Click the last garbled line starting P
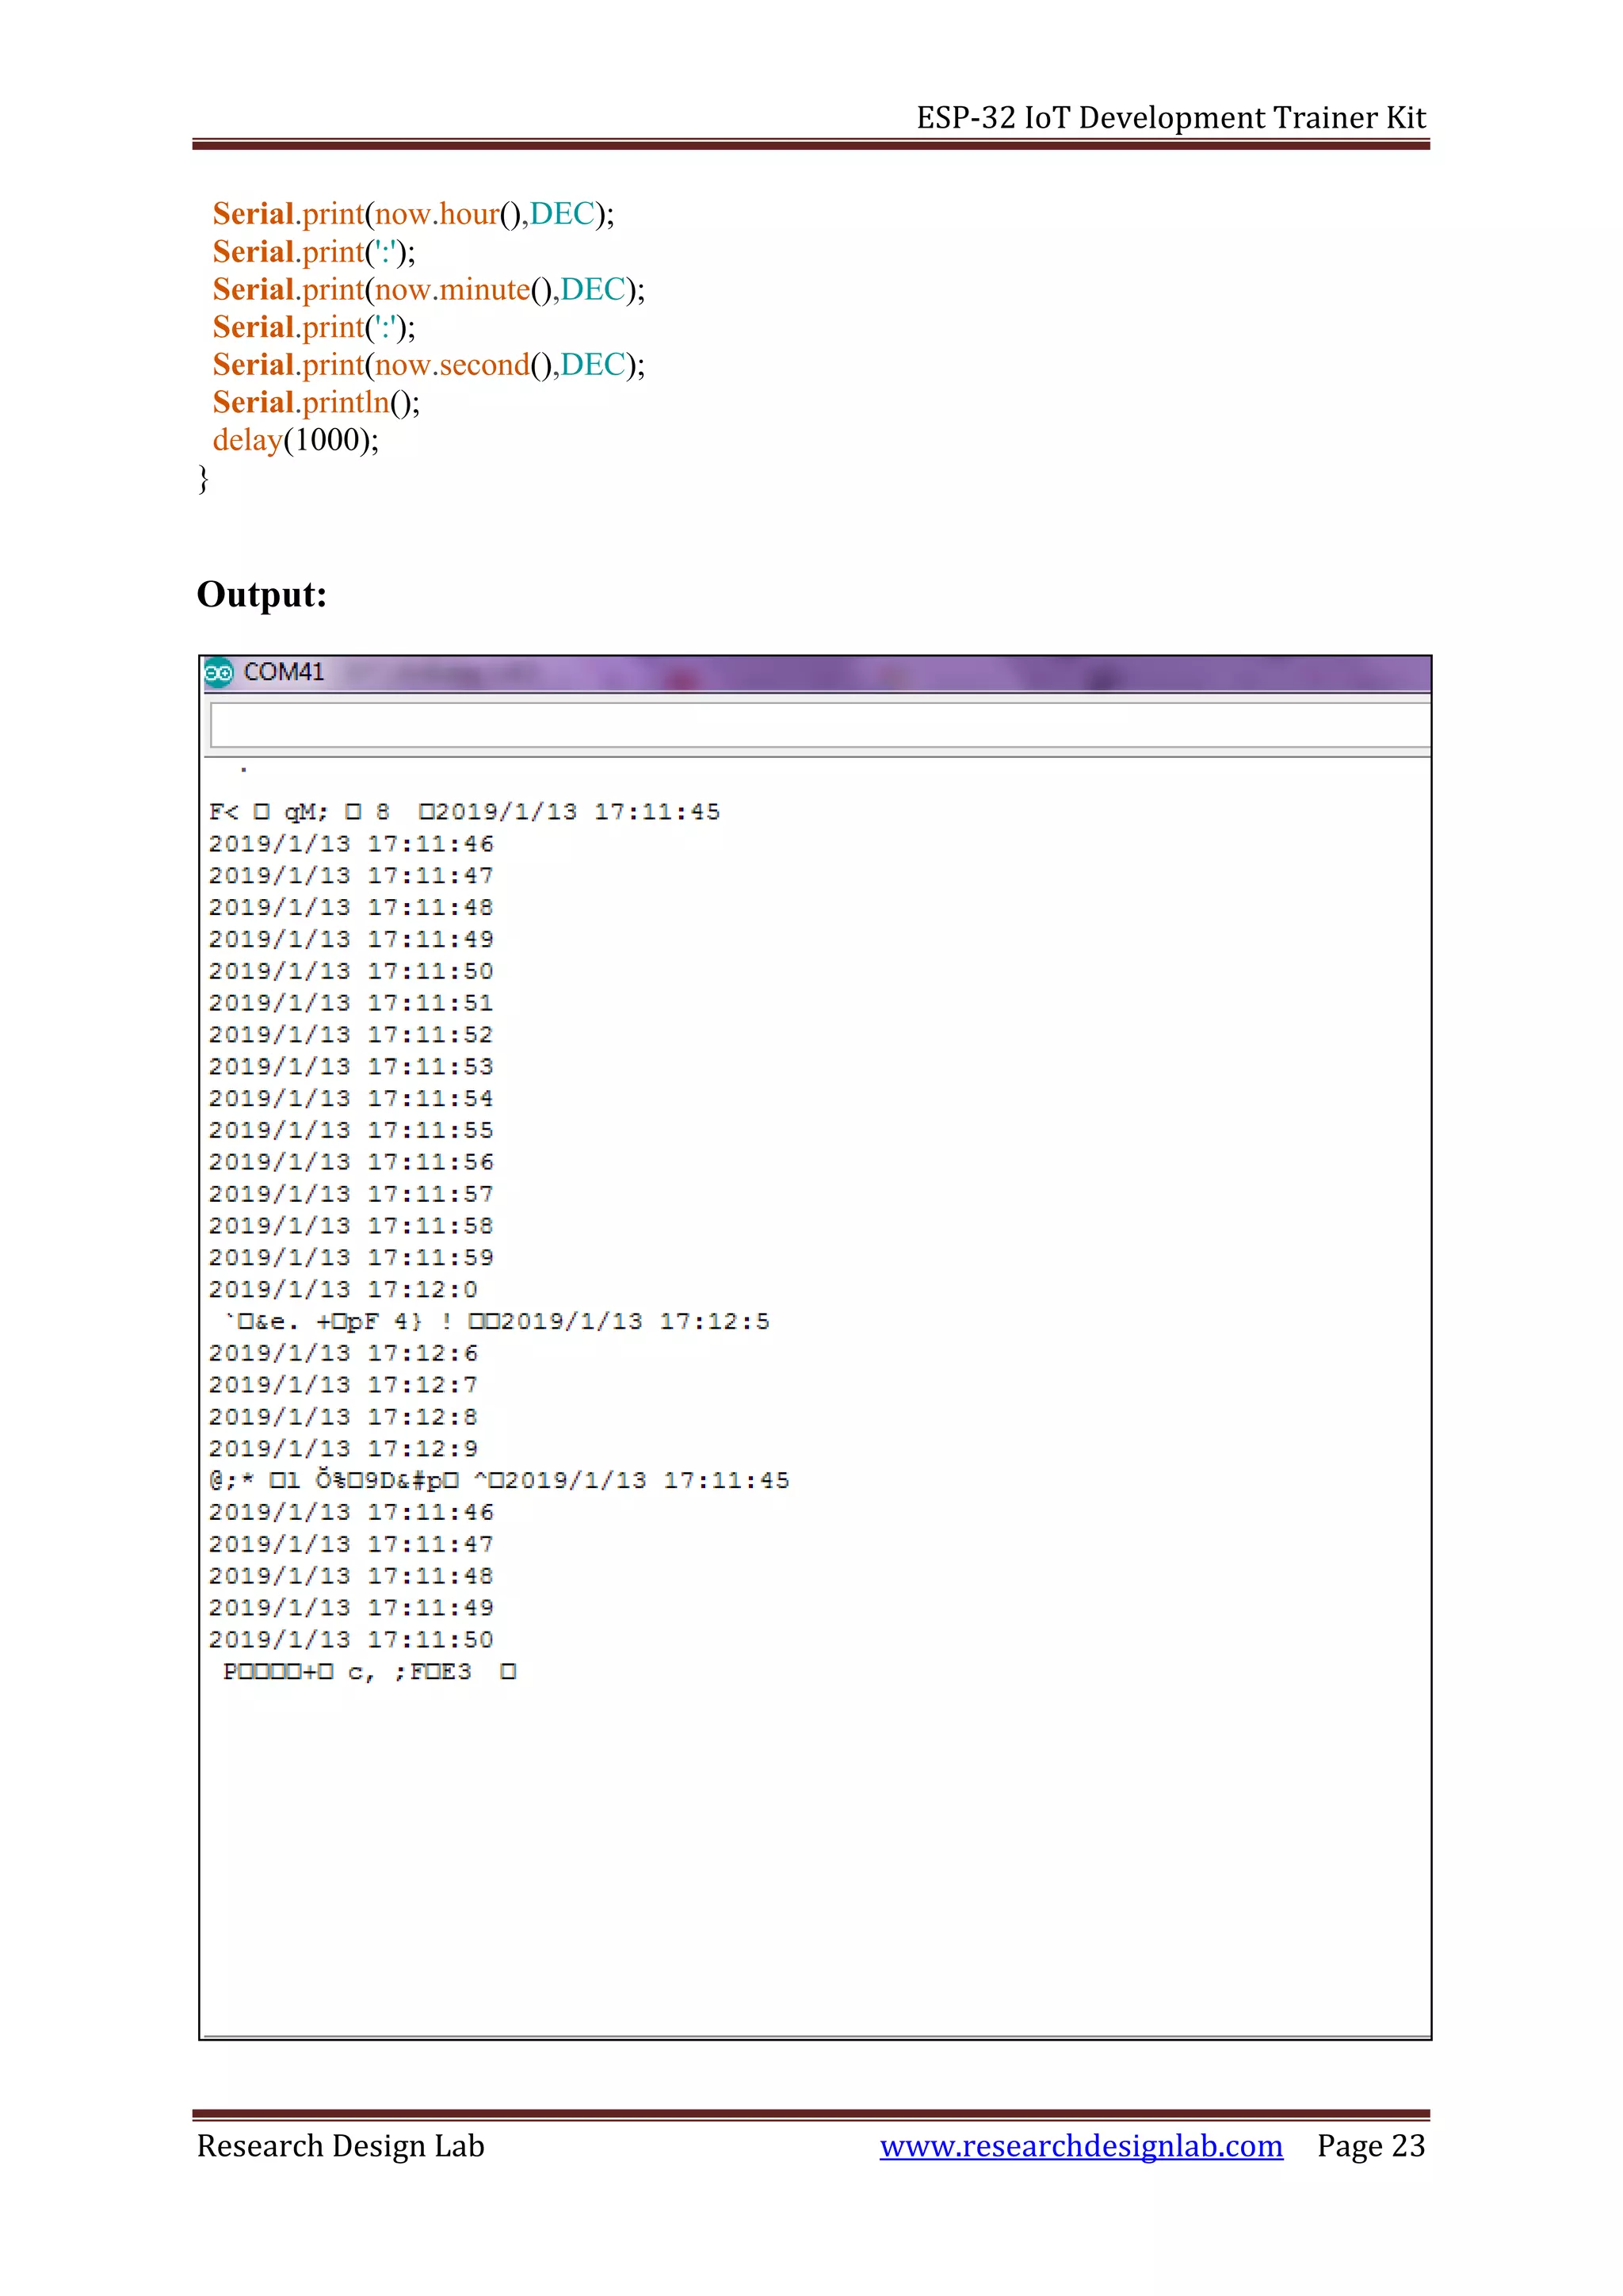Image resolution: width=1623 pixels, height=2296 pixels. 370,1672
